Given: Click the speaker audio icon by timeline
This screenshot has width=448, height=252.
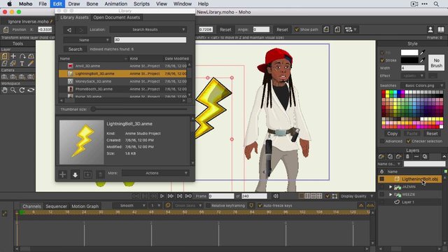Looking at the screenshot, I should coord(276,196).
